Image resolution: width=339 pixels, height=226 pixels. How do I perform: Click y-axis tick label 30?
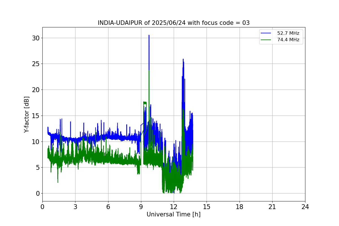point(36,38)
